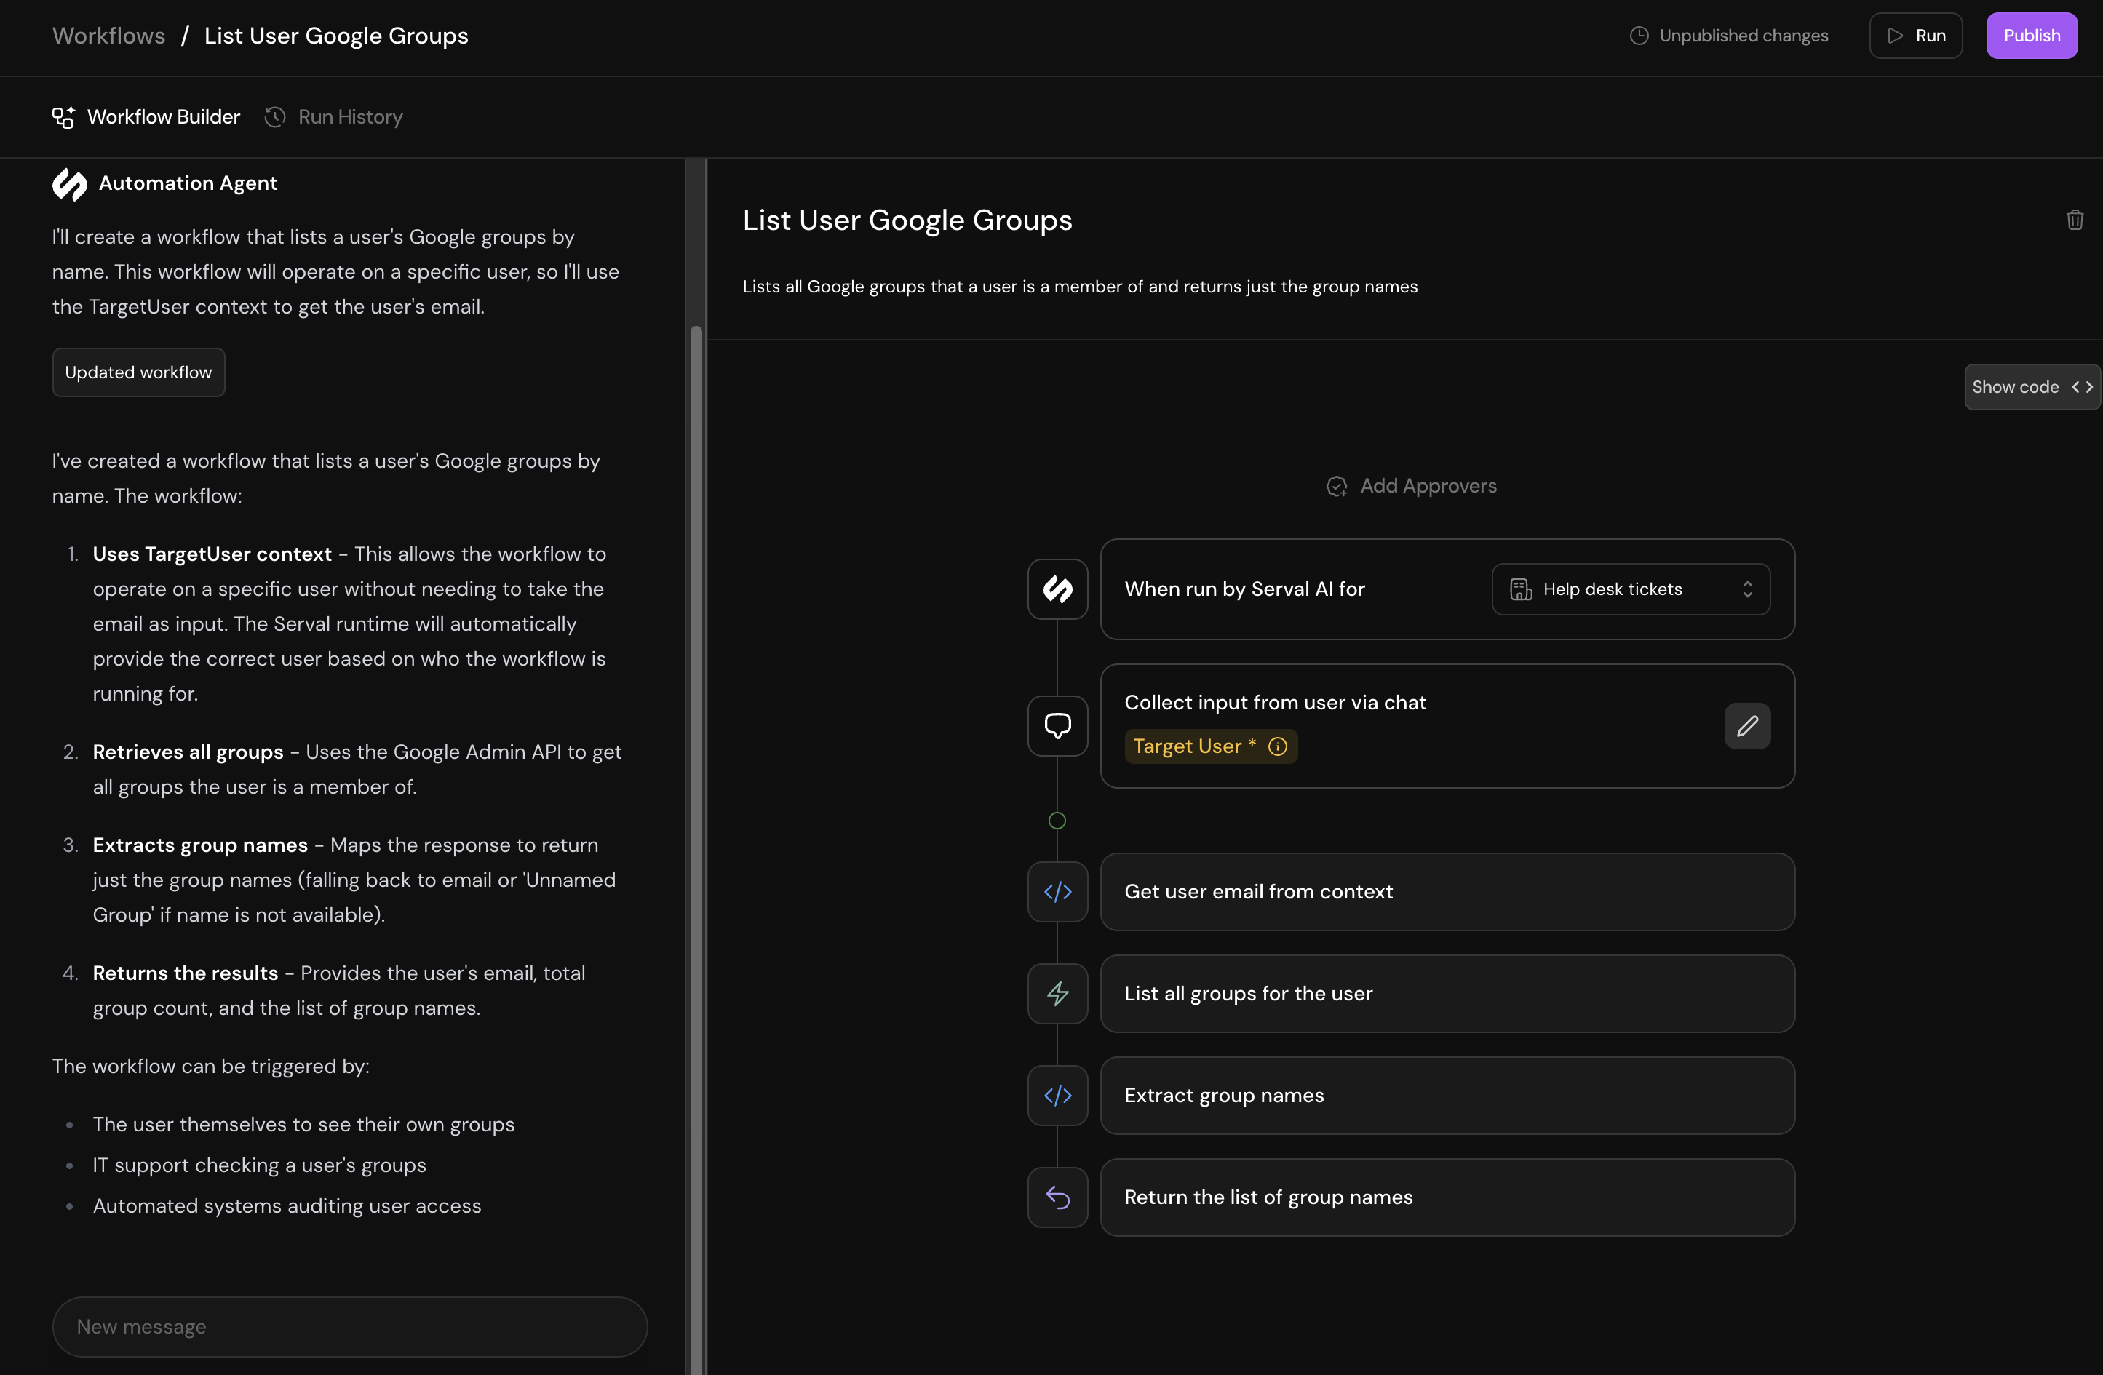This screenshot has height=1375, width=2103.
Task: Click the code icon next to Get user email
Action: [x=1057, y=892]
